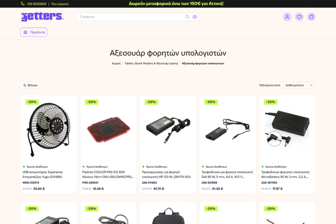This screenshot has height=224, width=336.
Task: Open image search via camera icon
Action: point(195,17)
